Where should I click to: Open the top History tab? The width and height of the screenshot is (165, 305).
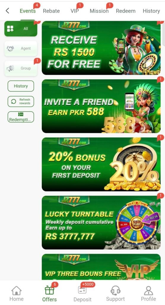pos(151,11)
